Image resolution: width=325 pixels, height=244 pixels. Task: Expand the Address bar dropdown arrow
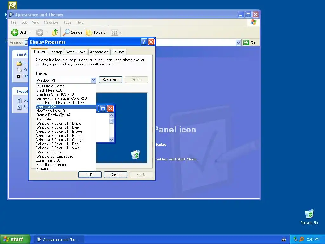(x=238, y=43)
